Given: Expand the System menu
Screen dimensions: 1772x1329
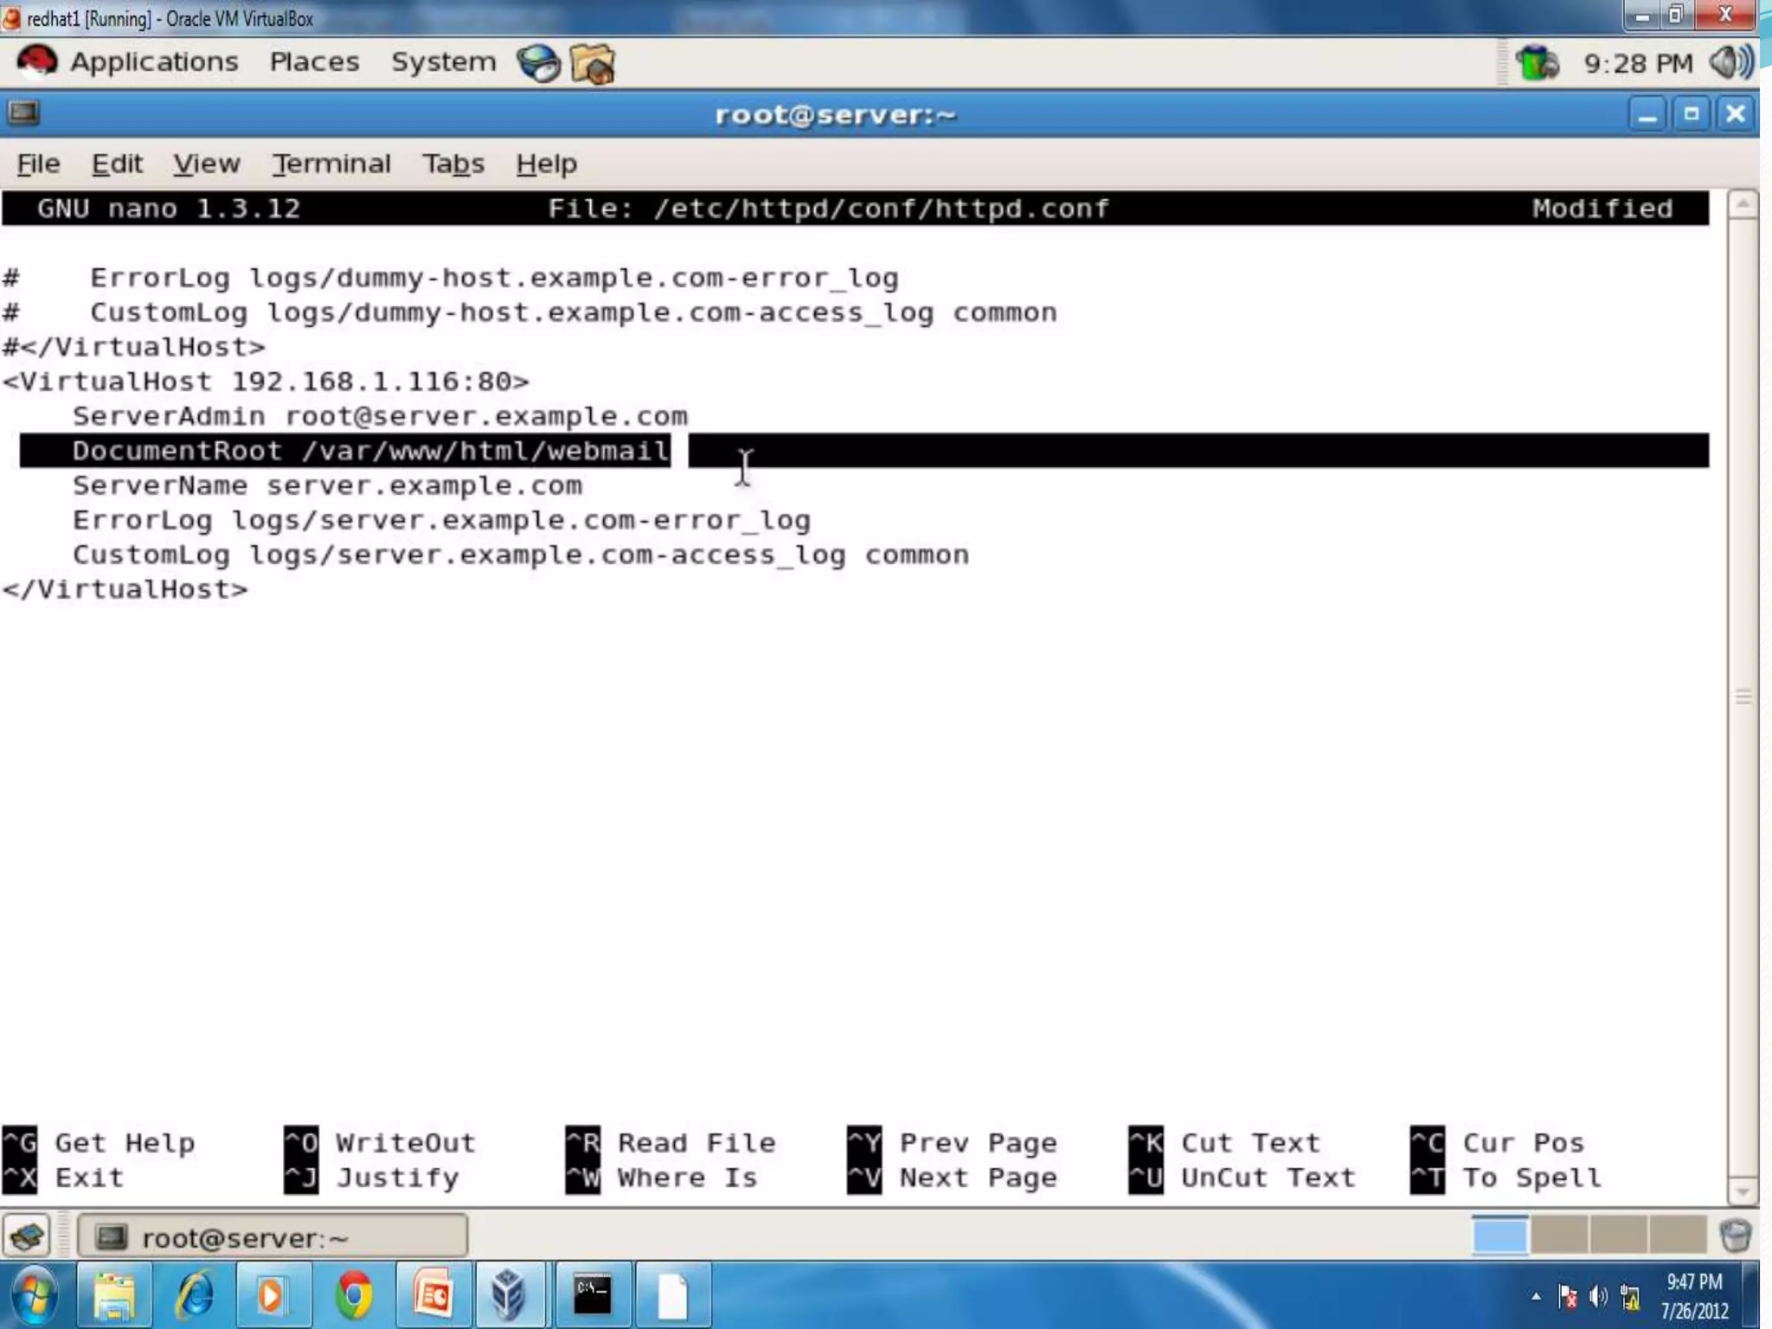Looking at the screenshot, I should (x=443, y=61).
